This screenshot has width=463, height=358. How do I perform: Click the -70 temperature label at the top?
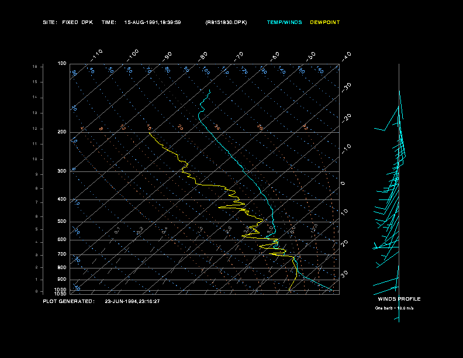click(239, 57)
